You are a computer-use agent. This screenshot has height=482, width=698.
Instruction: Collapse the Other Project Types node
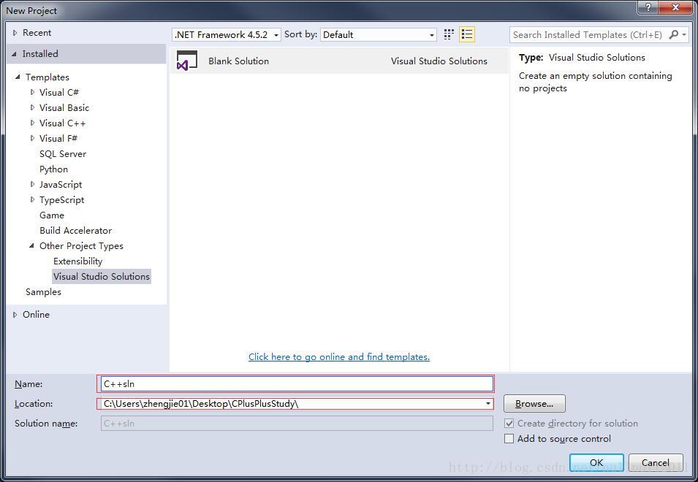31,245
